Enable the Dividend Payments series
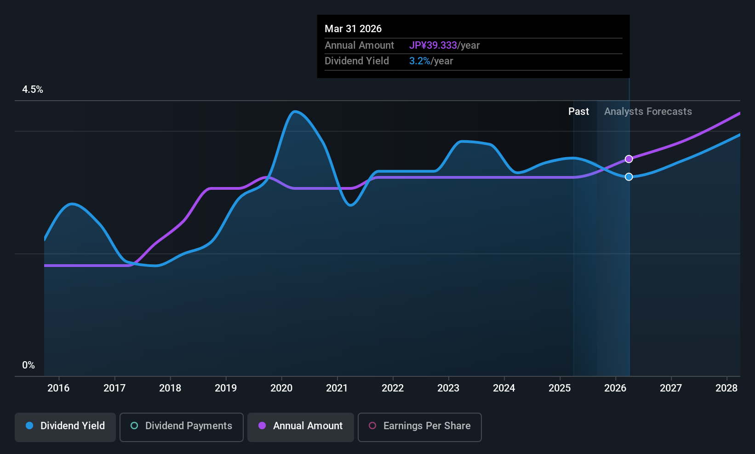Screen dimensions: 755x454 click(182, 427)
